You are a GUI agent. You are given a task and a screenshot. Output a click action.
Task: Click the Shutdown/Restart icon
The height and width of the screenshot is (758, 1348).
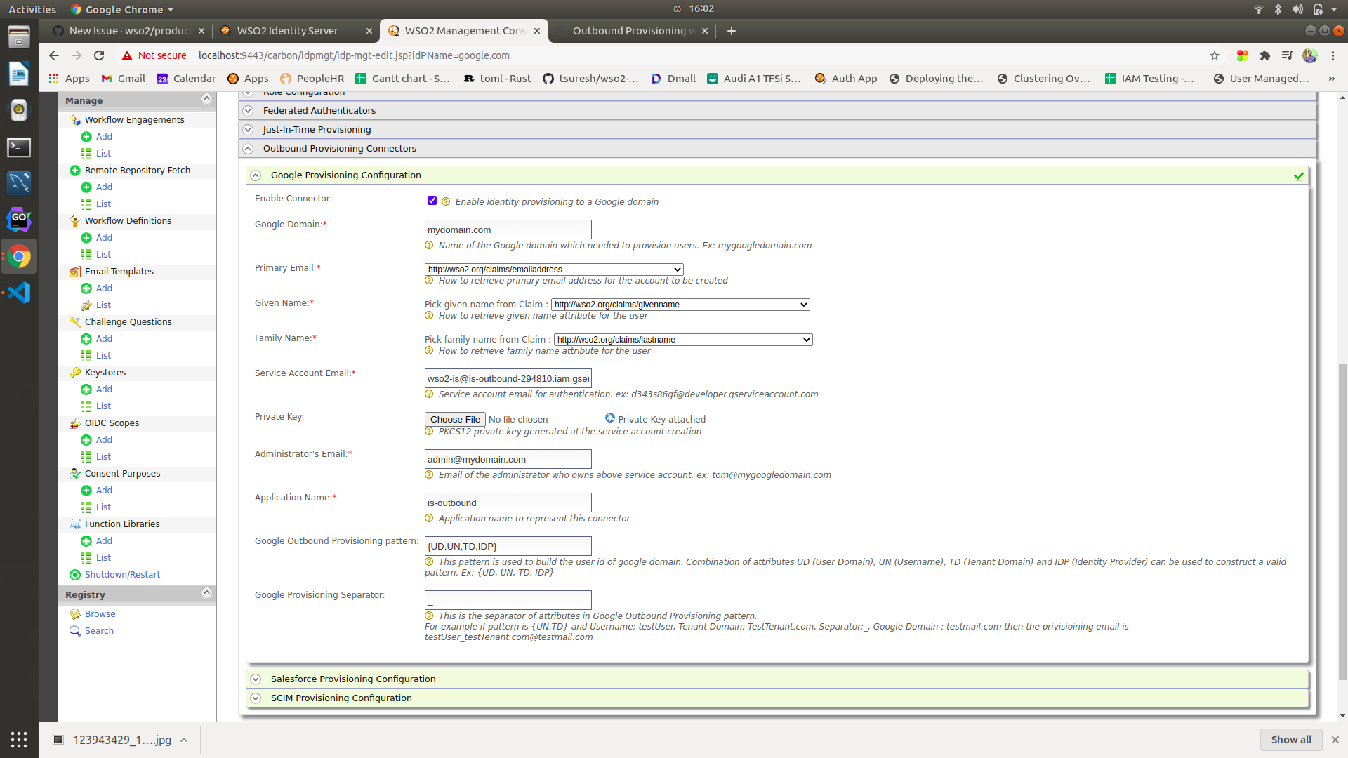click(x=74, y=574)
